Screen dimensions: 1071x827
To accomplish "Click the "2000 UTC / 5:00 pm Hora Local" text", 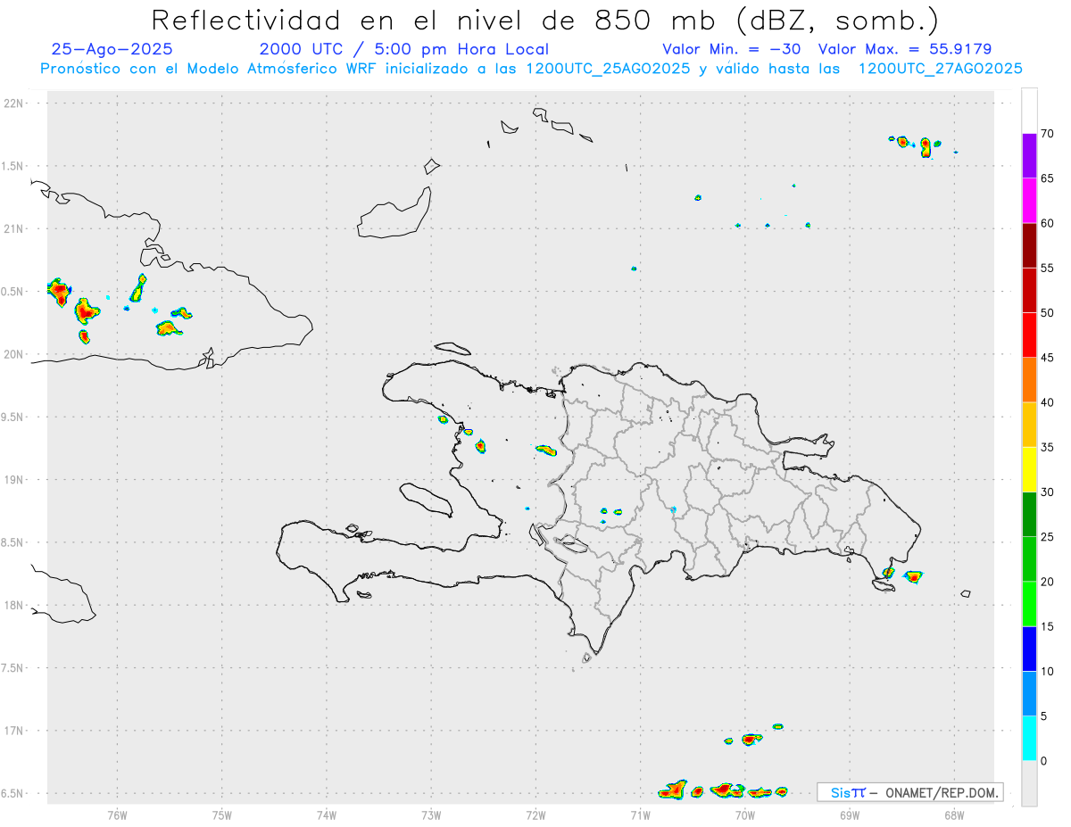I will (404, 49).
